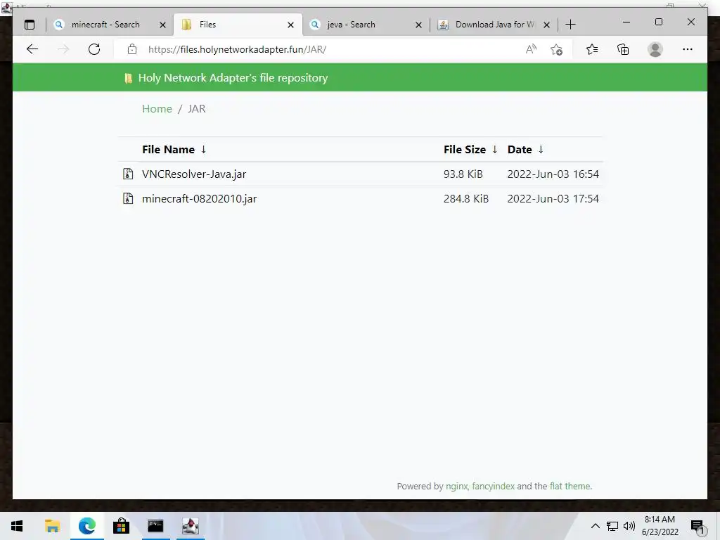Image resolution: width=720 pixels, height=540 pixels.
Task: Click the 2022-Jun-03 17:54 date cell
Action: (x=553, y=199)
